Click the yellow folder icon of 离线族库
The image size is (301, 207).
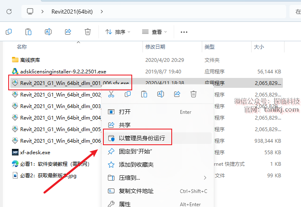click(x=15, y=60)
